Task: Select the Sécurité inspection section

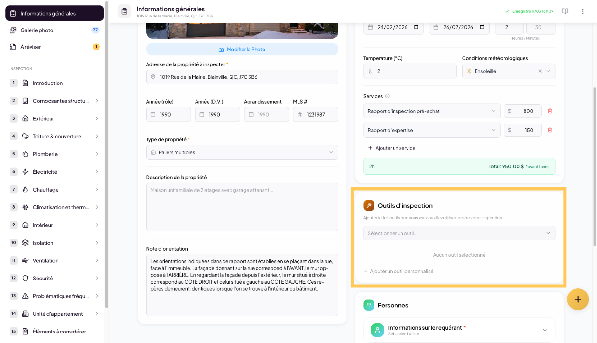Action: pos(42,278)
